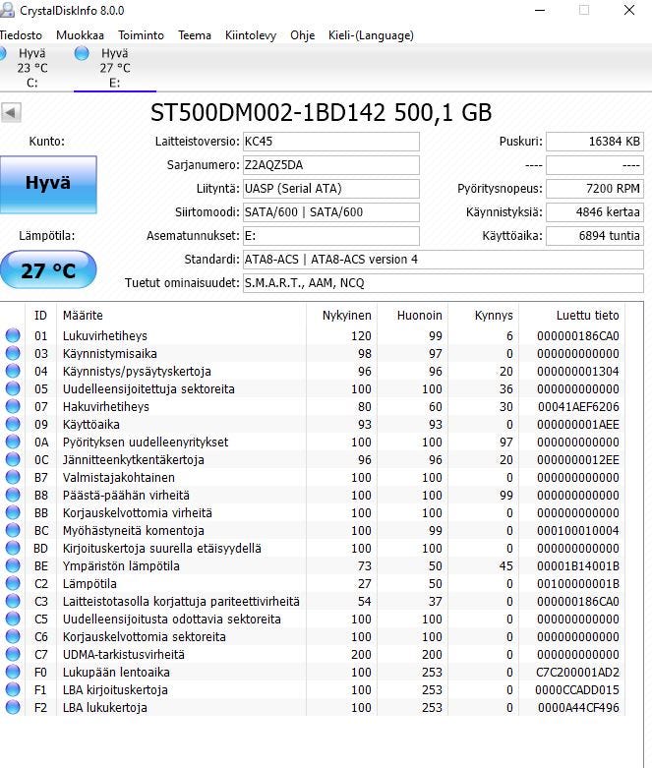The height and width of the screenshot is (768, 652).
Task: Click status orb for BD Kirjoituskertoja row
Action: (x=13, y=548)
